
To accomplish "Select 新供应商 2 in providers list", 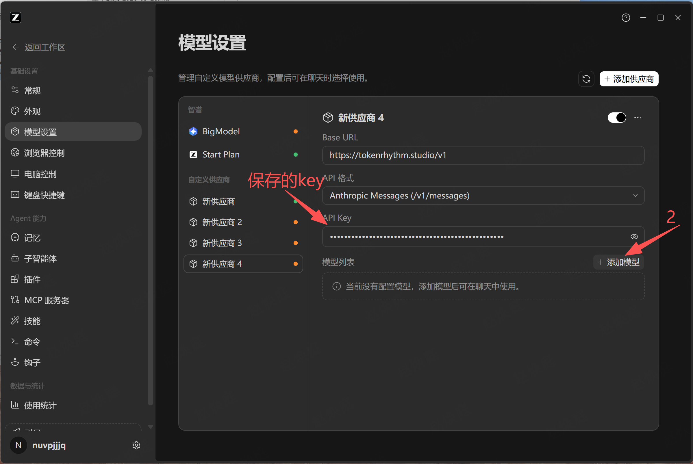I will pyautogui.click(x=243, y=222).
